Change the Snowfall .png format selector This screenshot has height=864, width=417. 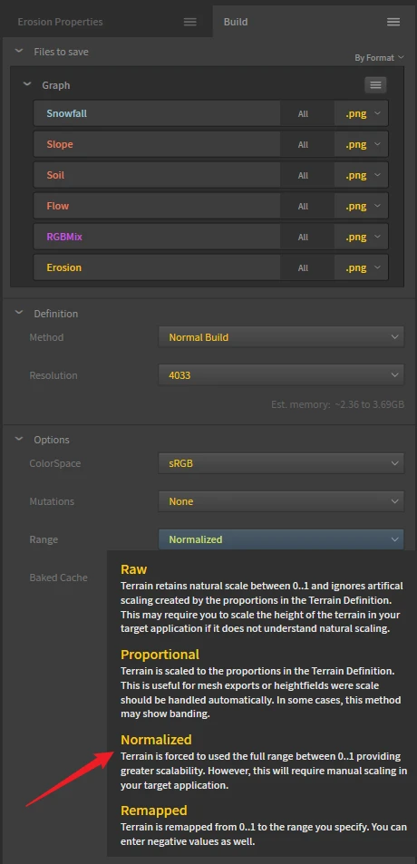pos(362,113)
